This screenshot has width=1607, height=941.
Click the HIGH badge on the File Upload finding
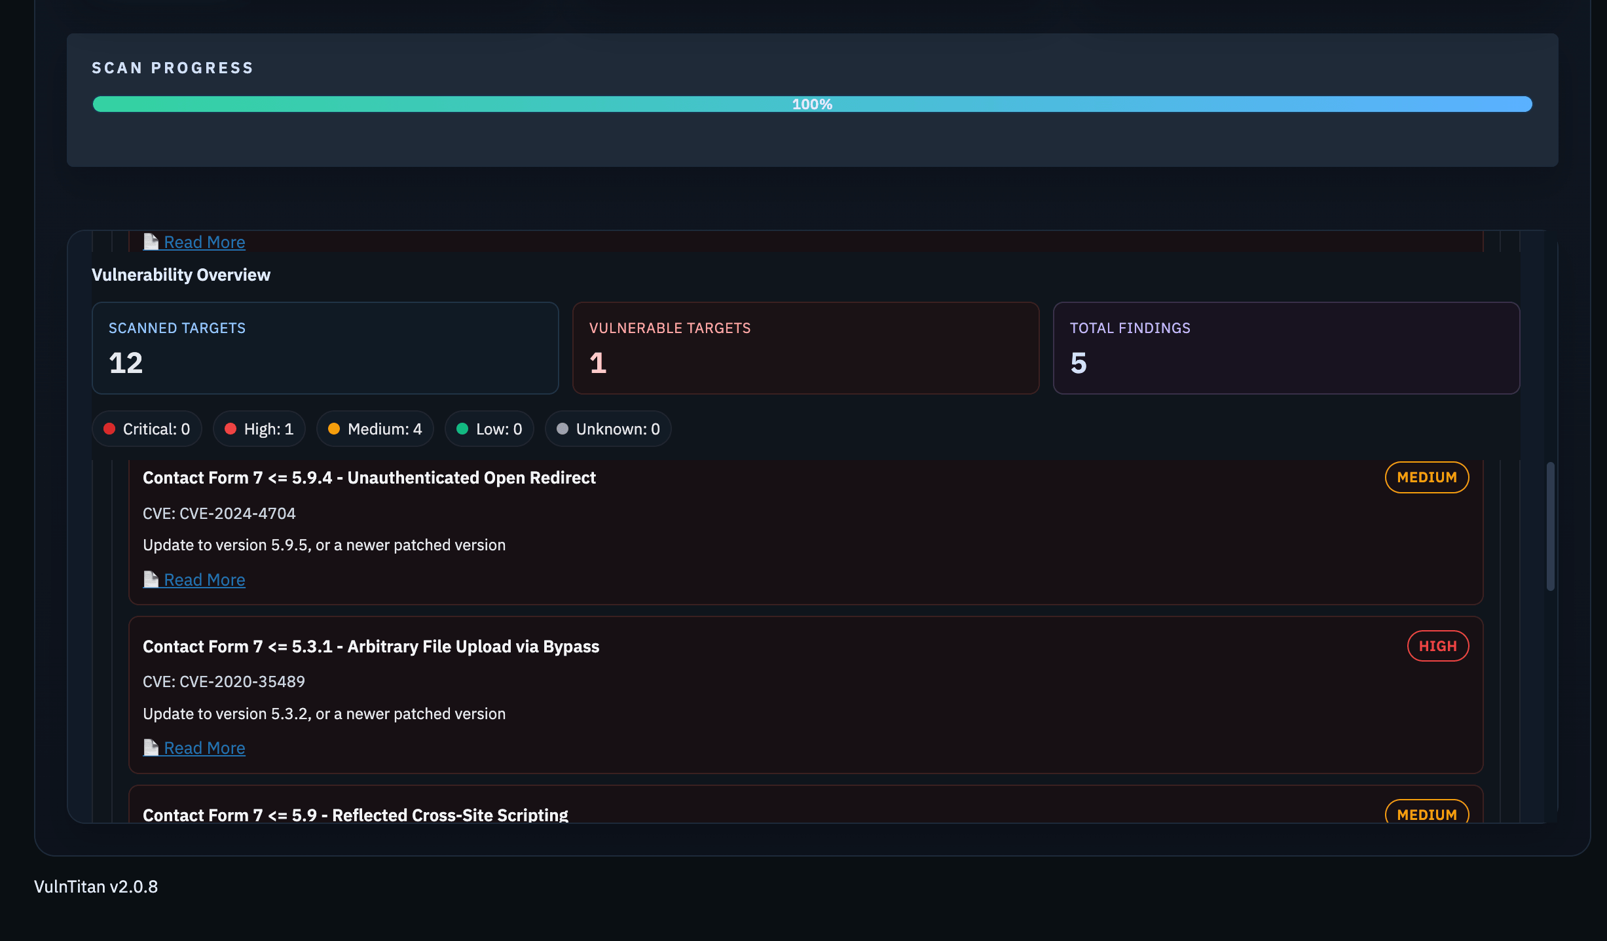pos(1438,645)
